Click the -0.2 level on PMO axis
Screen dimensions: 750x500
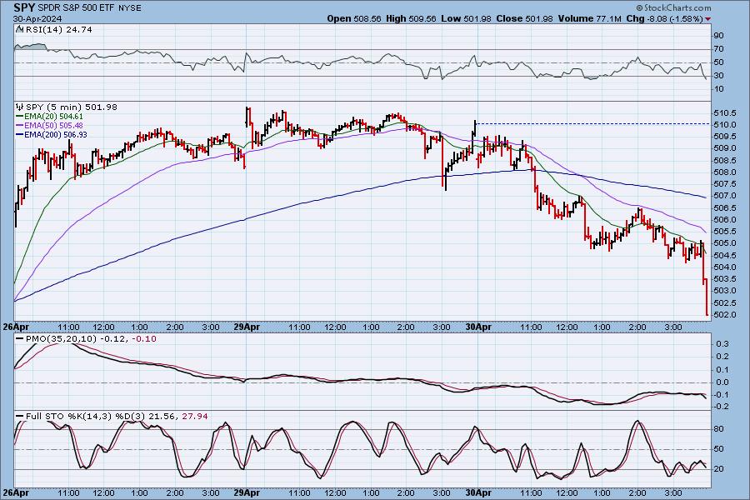click(722, 406)
